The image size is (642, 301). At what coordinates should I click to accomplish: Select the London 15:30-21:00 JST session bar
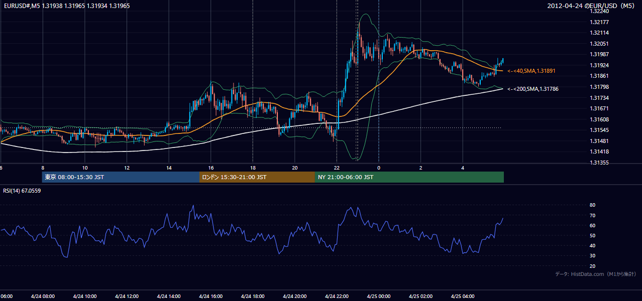[x=257, y=177]
